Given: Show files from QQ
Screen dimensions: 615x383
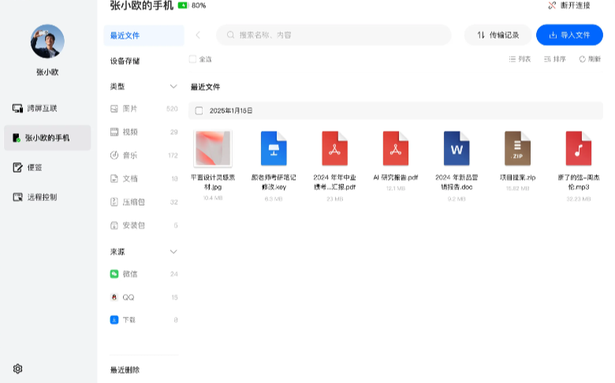Looking at the screenshot, I should click(143, 297).
